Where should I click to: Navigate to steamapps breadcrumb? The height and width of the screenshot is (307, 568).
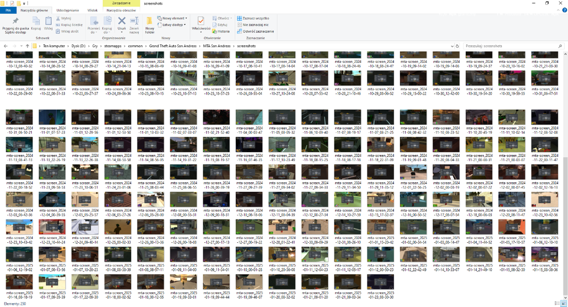[112, 46]
